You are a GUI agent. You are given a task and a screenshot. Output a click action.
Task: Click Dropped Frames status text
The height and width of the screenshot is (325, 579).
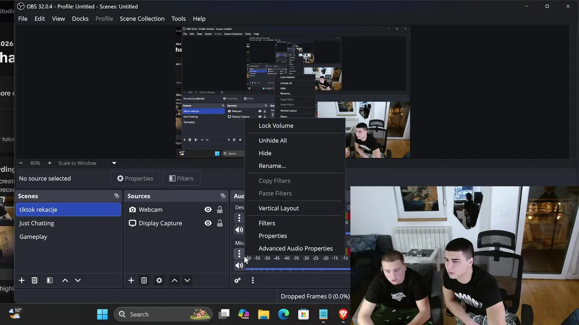(x=315, y=296)
